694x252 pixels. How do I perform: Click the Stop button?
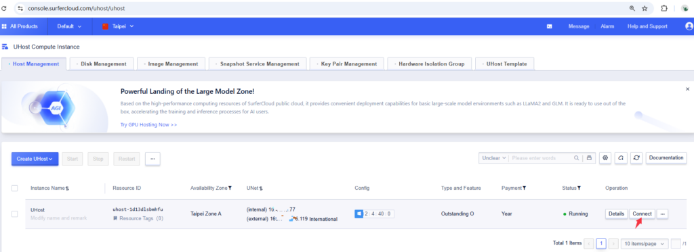coord(98,159)
